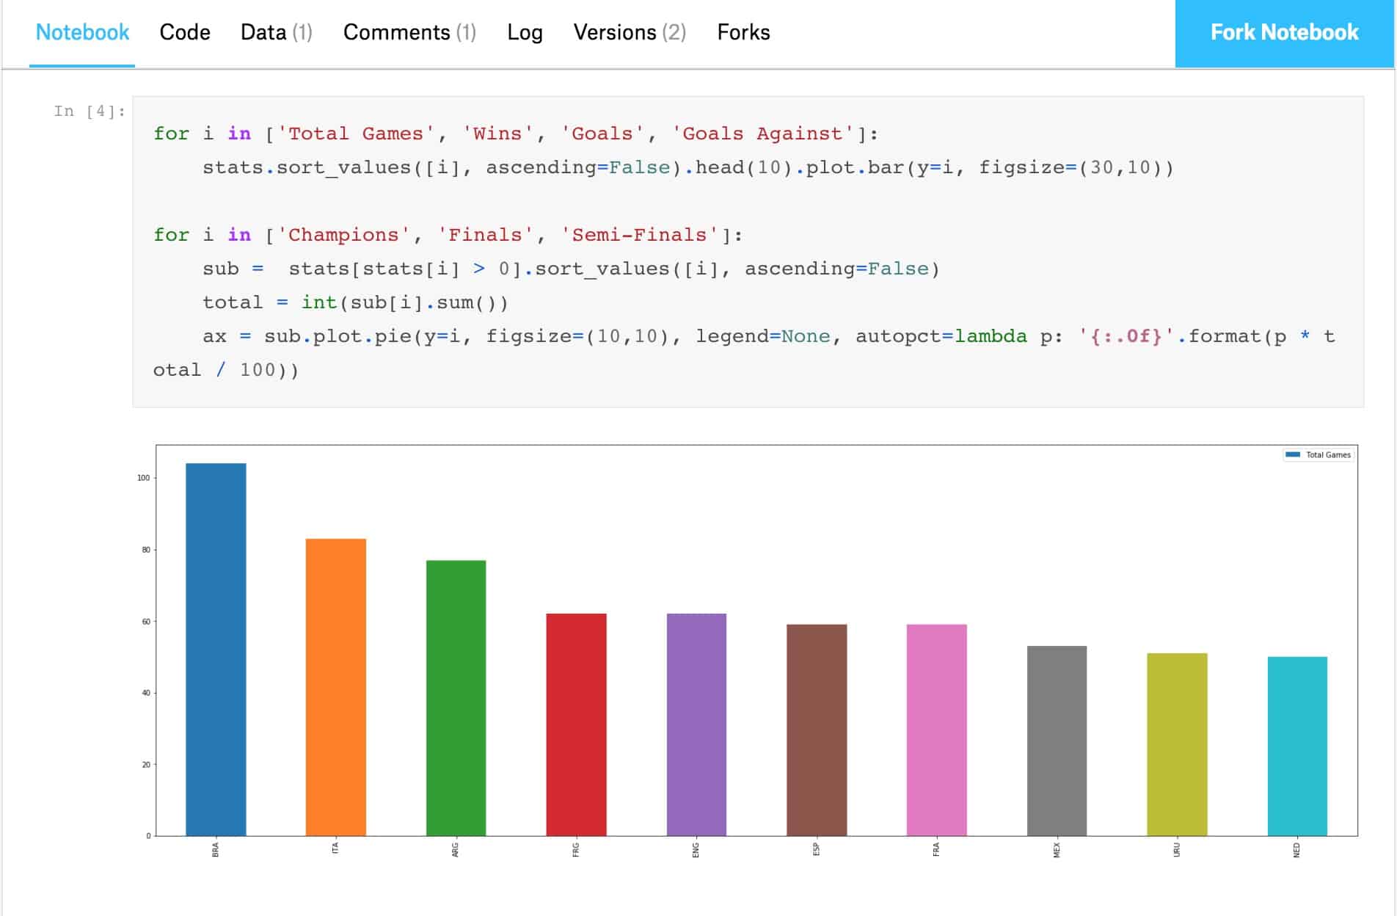Open the Data tab
Screen dimensions: 1397x916
point(276,32)
